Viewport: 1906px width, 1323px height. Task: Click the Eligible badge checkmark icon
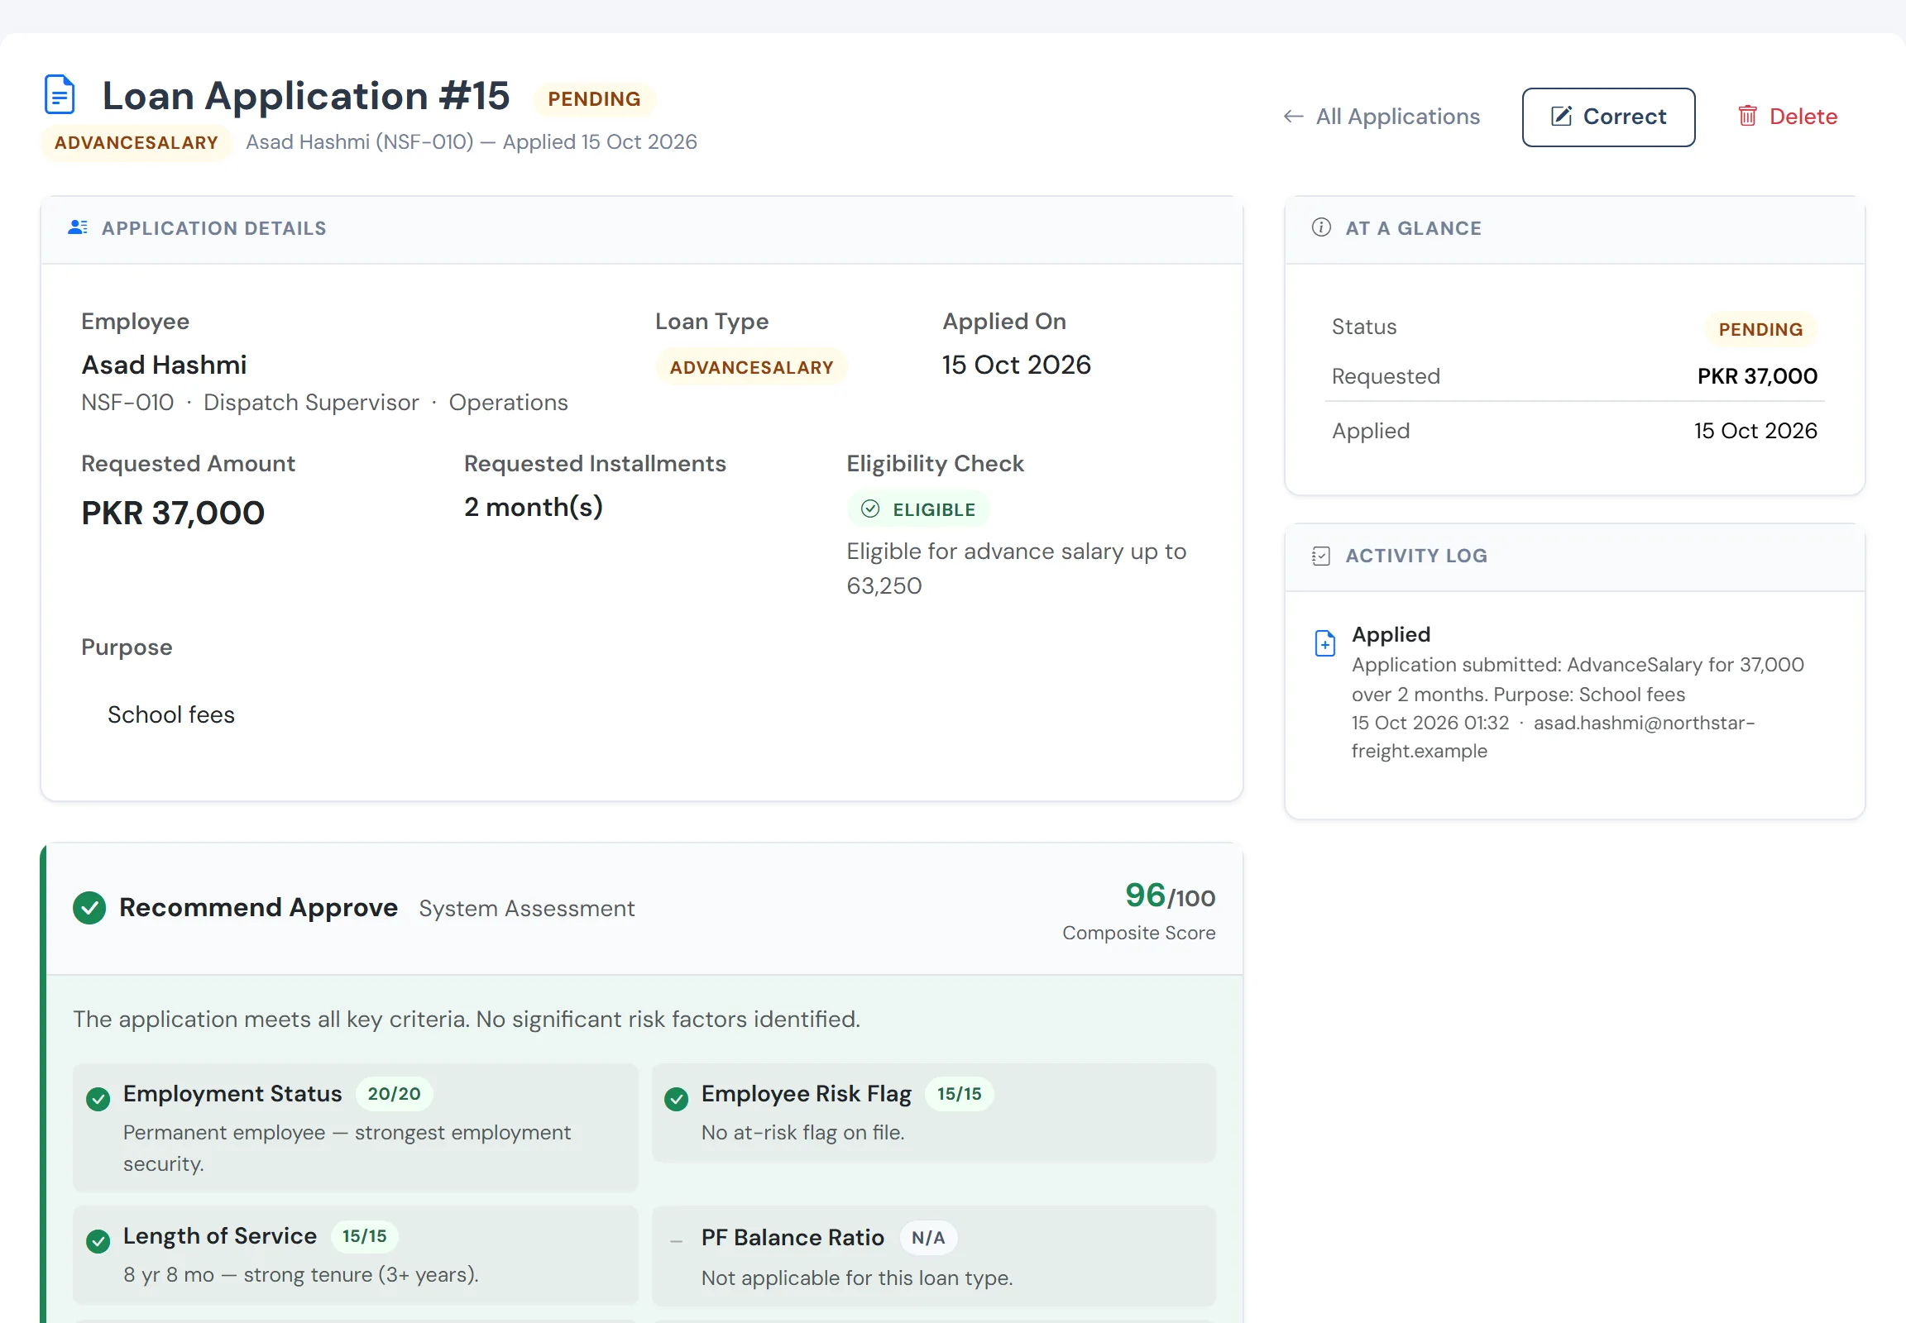click(x=870, y=509)
